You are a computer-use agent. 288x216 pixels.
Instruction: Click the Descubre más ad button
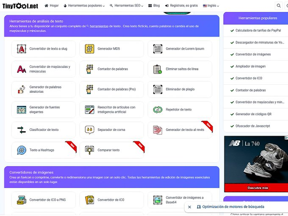click(258, 188)
